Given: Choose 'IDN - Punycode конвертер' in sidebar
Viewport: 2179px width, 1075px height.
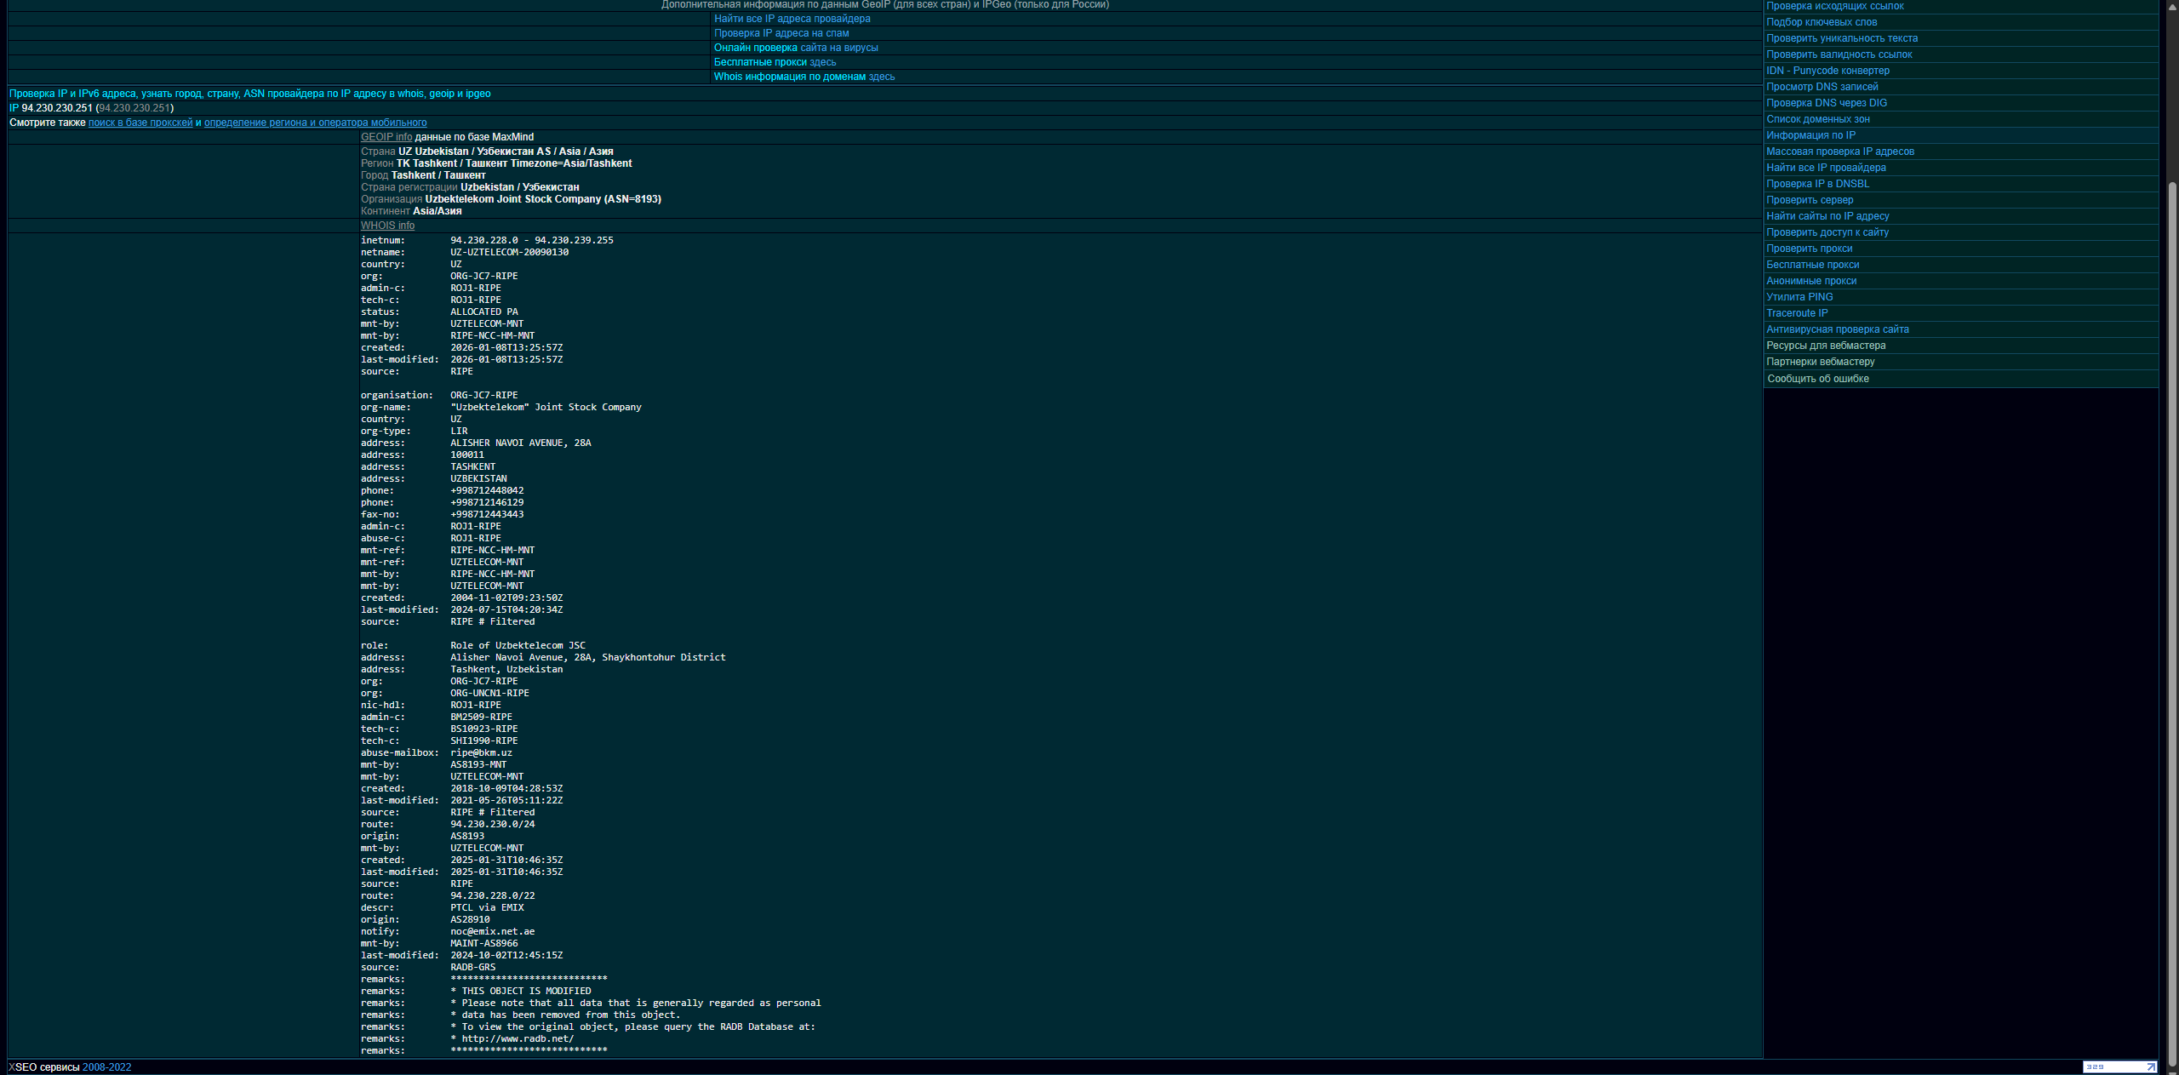Looking at the screenshot, I should pos(1827,71).
